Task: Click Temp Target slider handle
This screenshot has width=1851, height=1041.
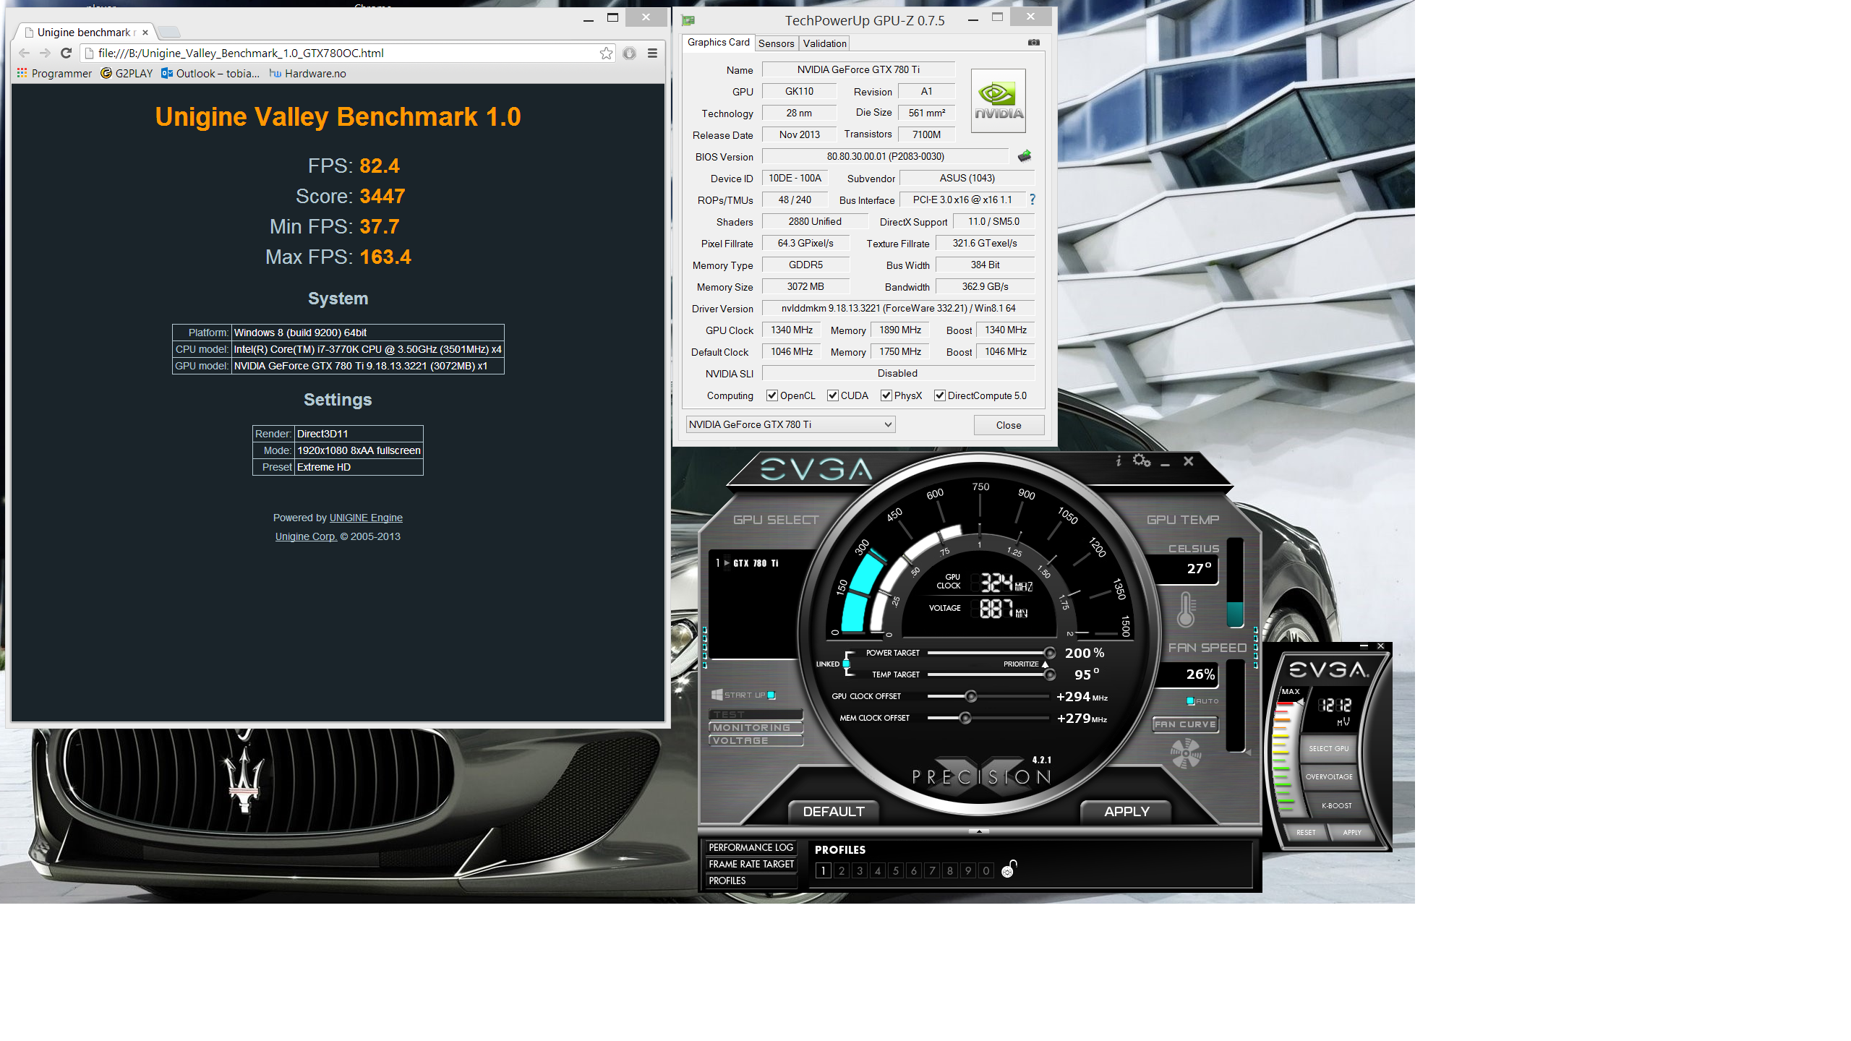Action: [x=1050, y=674]
